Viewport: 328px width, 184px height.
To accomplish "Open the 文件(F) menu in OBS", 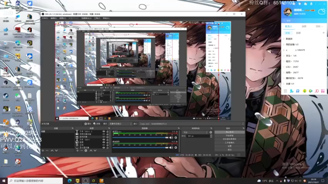I will pos(45,18).
